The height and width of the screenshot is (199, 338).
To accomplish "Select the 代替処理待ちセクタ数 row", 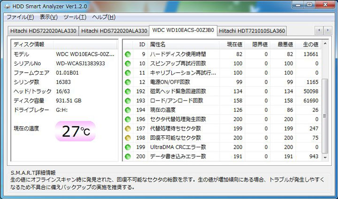I will 222,128.
